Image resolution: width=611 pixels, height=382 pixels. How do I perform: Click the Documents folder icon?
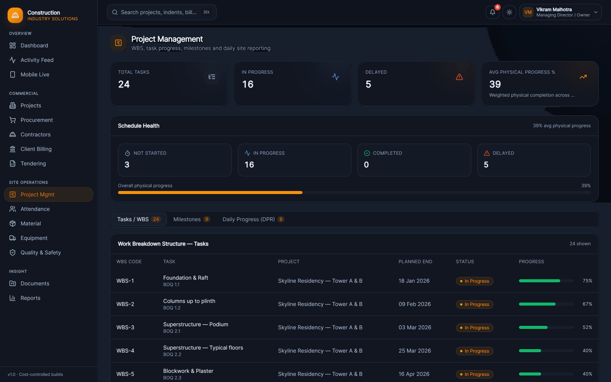13,283
